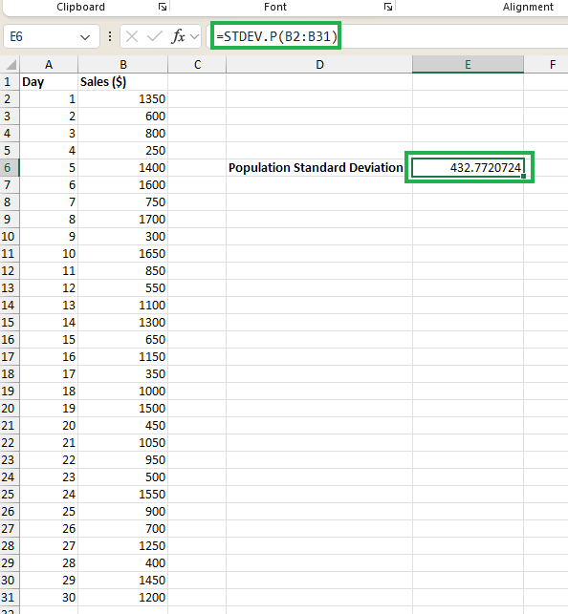This screenshot has height=614, width=568.
Task: Open Insert Function fx dialog
Action: coord(178,36)
